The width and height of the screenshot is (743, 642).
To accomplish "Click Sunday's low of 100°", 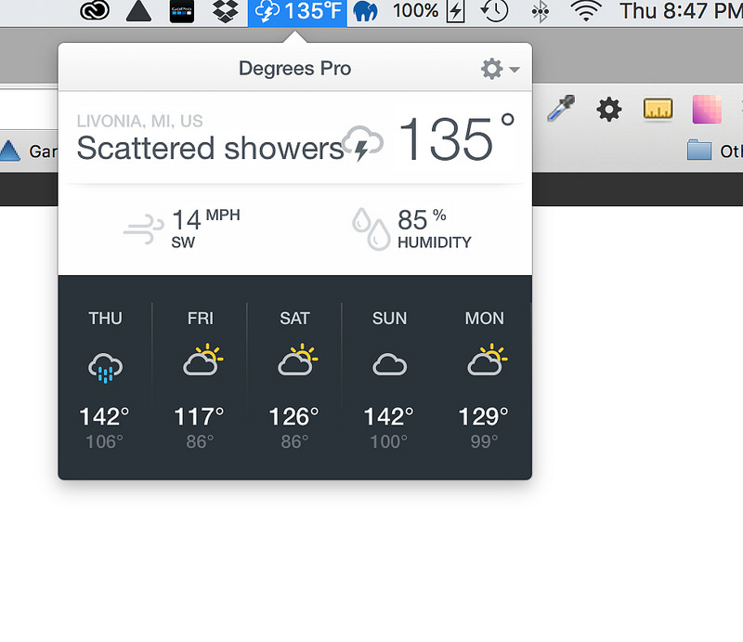I will click(388, 442).
